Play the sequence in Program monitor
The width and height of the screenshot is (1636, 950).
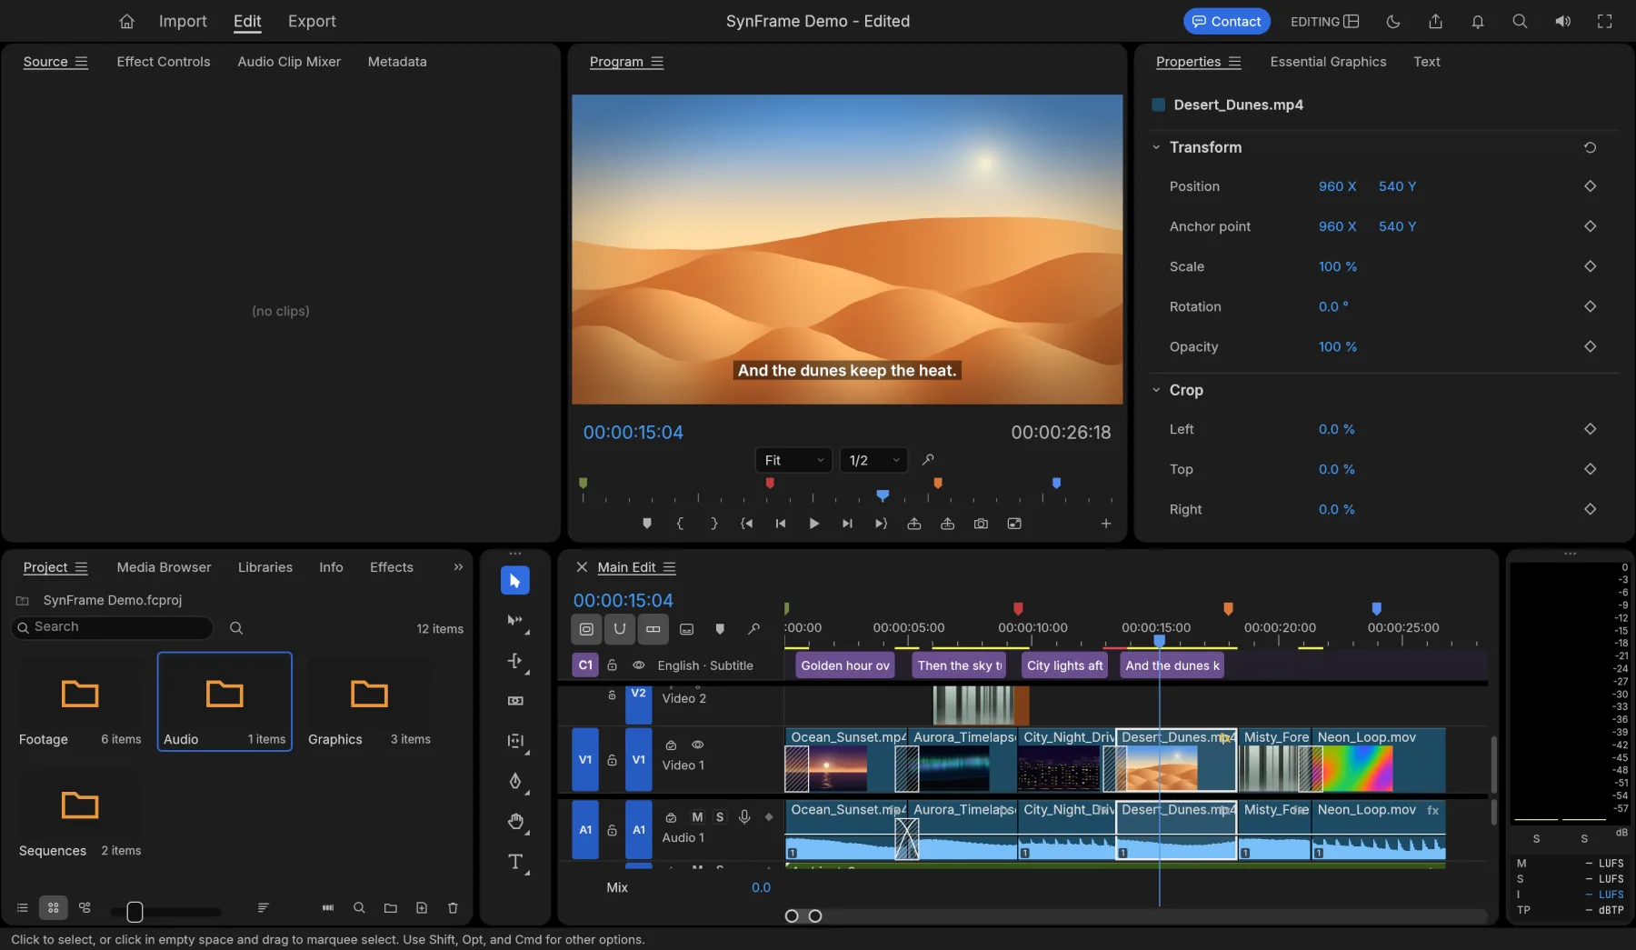[x=813, y=524]
